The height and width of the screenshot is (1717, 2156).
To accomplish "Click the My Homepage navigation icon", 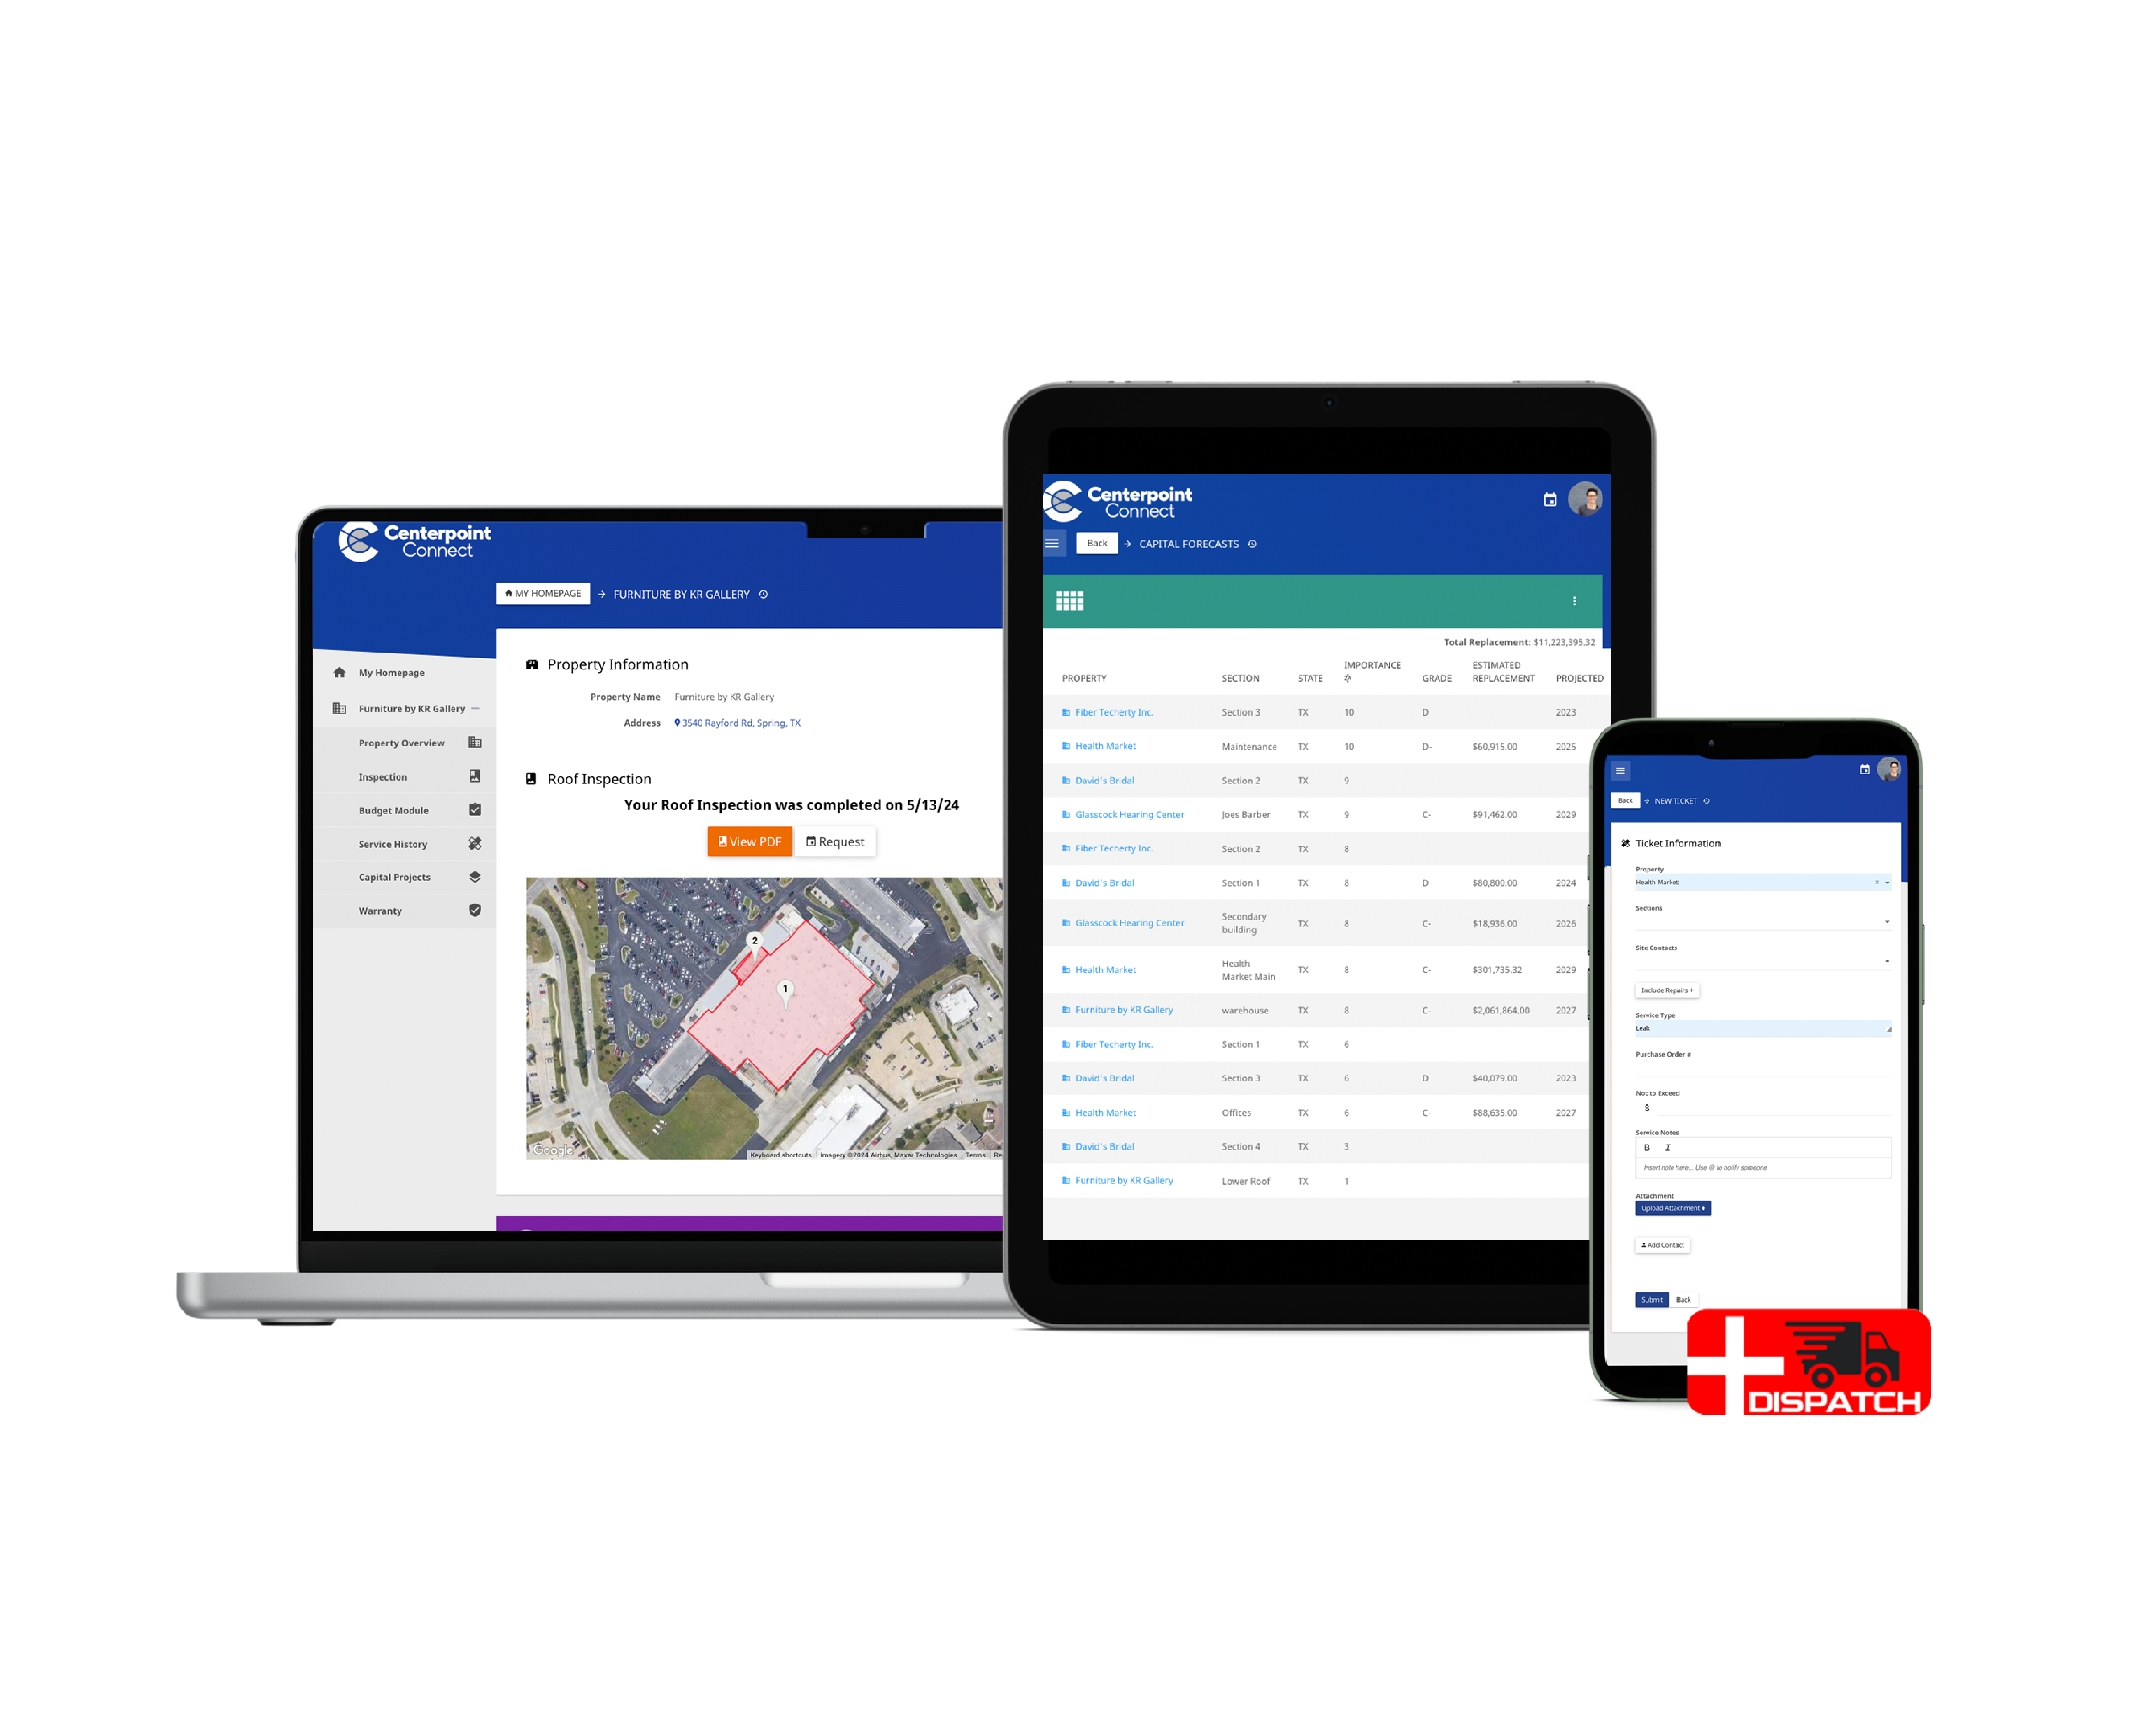I will point(338,673).
